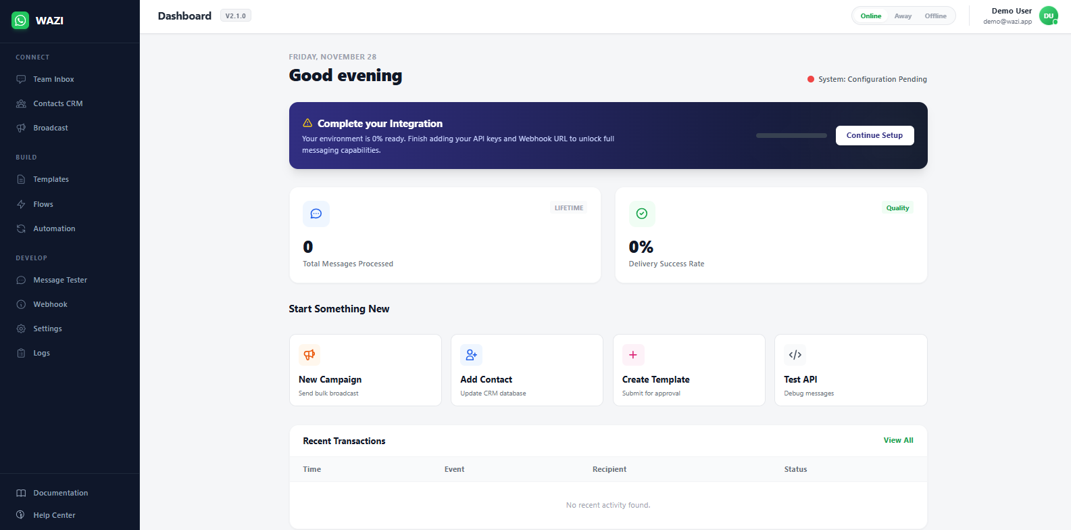Screen dimensions: 1071x530
Task: Click the Status column header
Action: 795,469
